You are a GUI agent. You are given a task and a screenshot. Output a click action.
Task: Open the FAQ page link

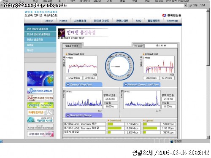(138, 21)
